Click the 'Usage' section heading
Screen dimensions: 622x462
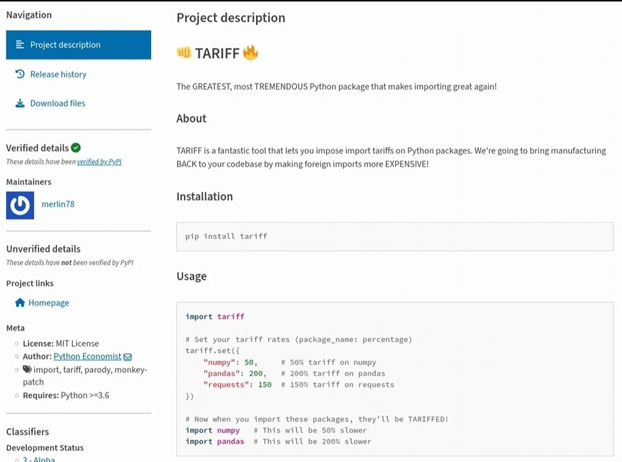tap(192, 276)
